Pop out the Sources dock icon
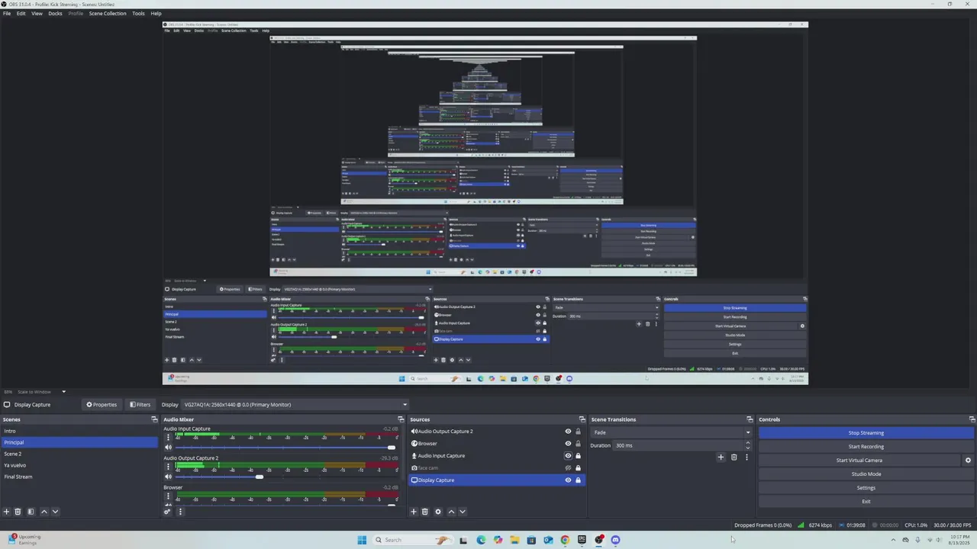The width and height of the screenshot is (977, 549). tap(582, 419)
